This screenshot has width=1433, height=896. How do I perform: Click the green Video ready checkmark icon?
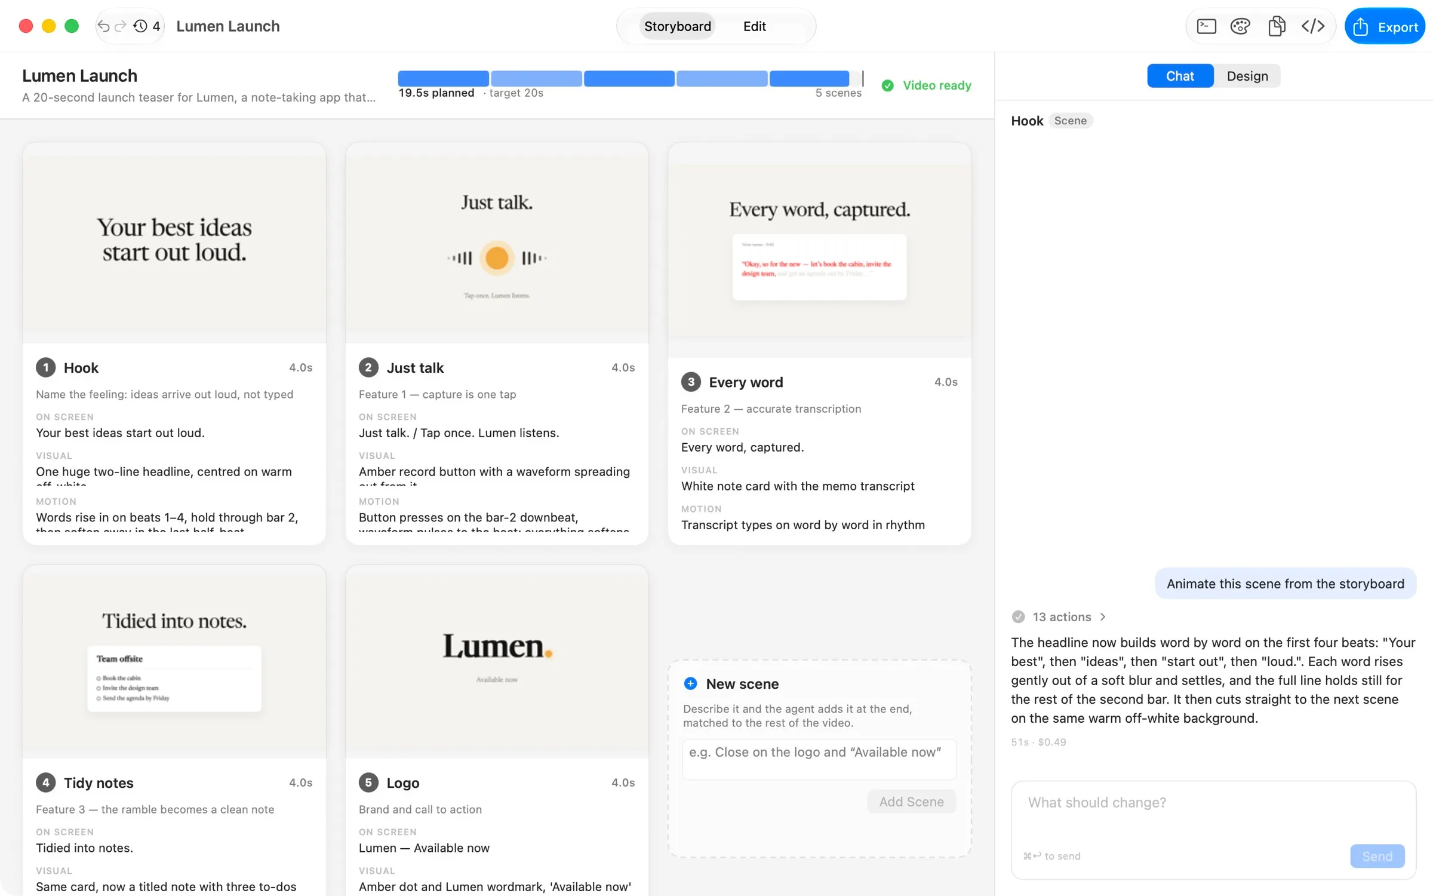pyautogui.click(x=888, y=85)
